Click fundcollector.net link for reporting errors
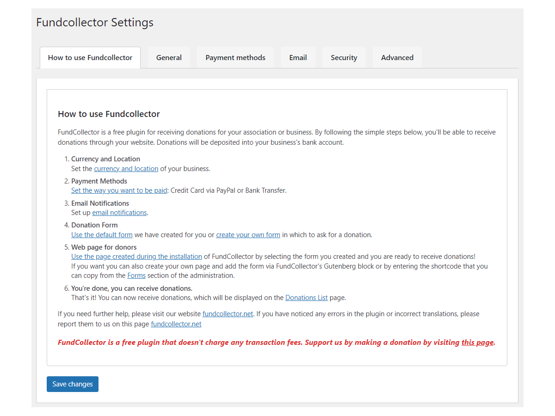Image resolution: width=555 pixels, height=416 pixels. [x=176, y=324]
